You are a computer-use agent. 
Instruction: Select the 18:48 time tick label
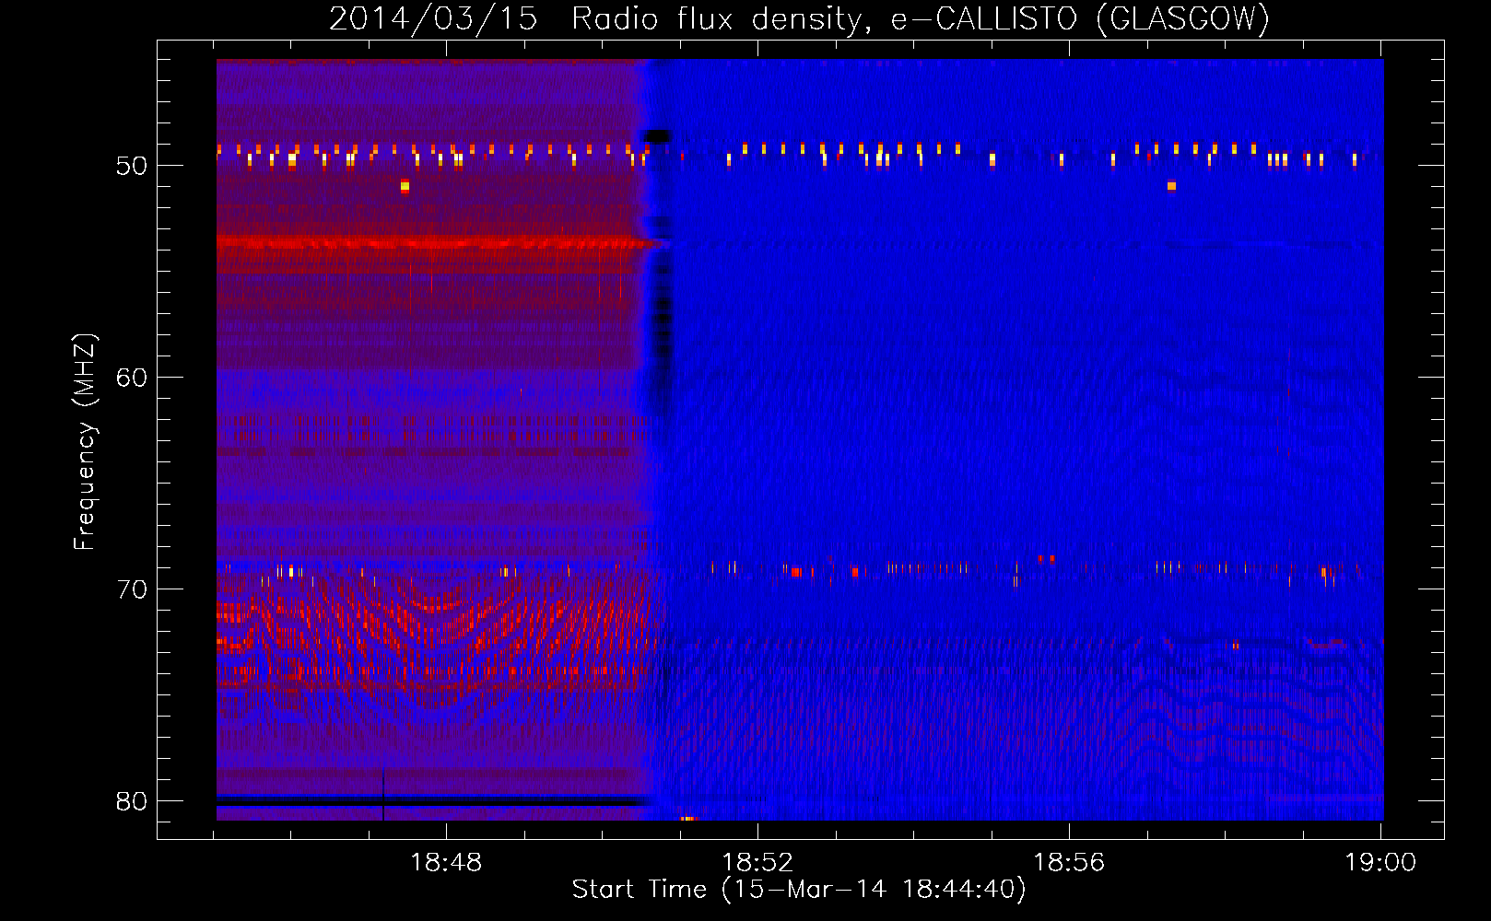446,862
